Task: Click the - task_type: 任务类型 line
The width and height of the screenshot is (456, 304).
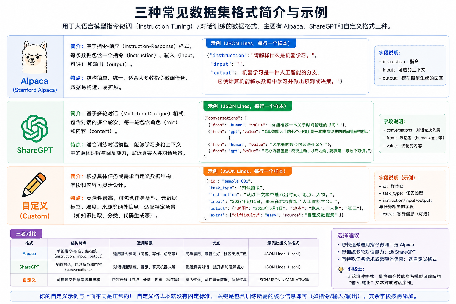Action: pos(401,193)
